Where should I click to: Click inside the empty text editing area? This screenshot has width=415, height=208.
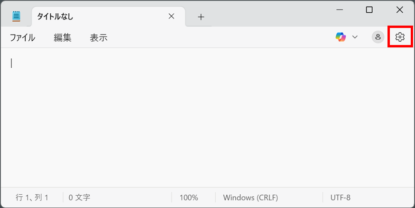pos(208,118)
